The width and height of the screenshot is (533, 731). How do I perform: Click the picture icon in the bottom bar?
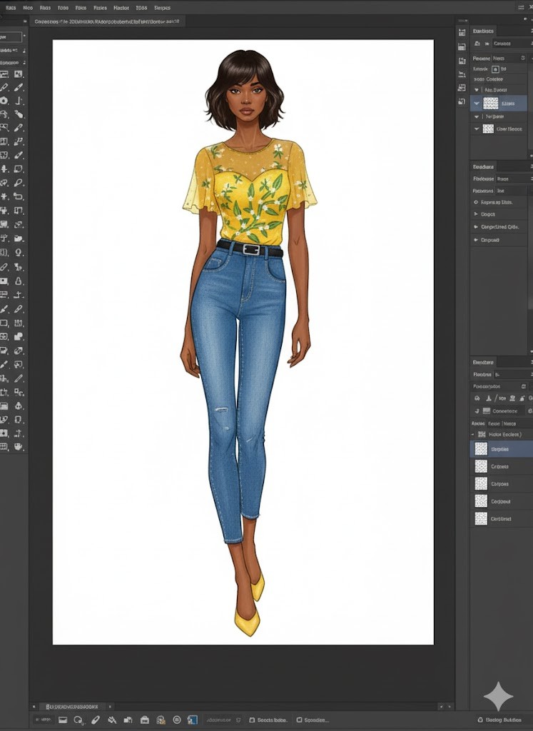tap(62, 720)
